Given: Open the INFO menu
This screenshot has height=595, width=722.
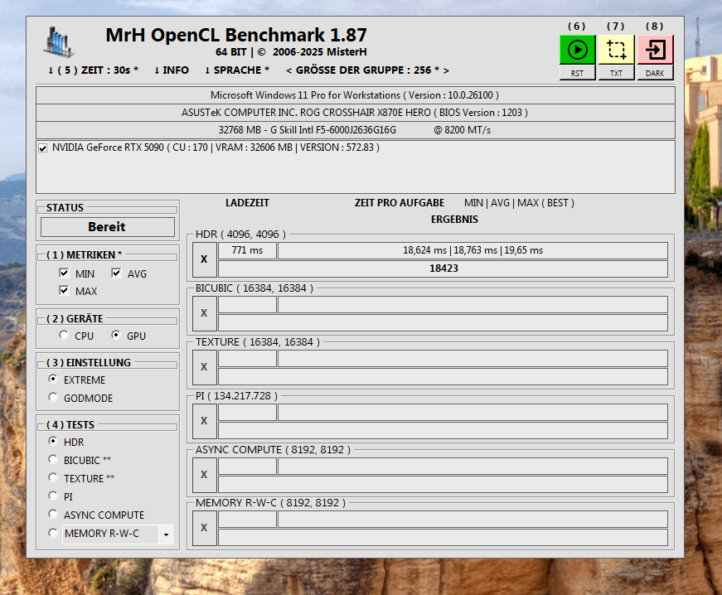Looking at the screenshot, I should coord(172,70).
